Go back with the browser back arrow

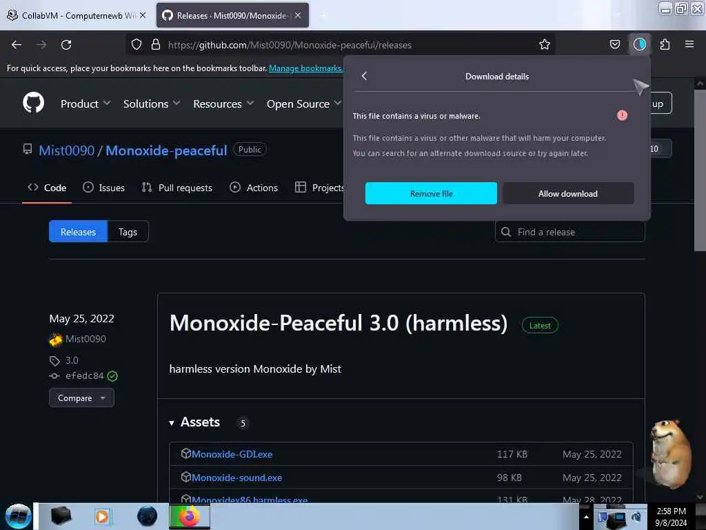[17, 45]
